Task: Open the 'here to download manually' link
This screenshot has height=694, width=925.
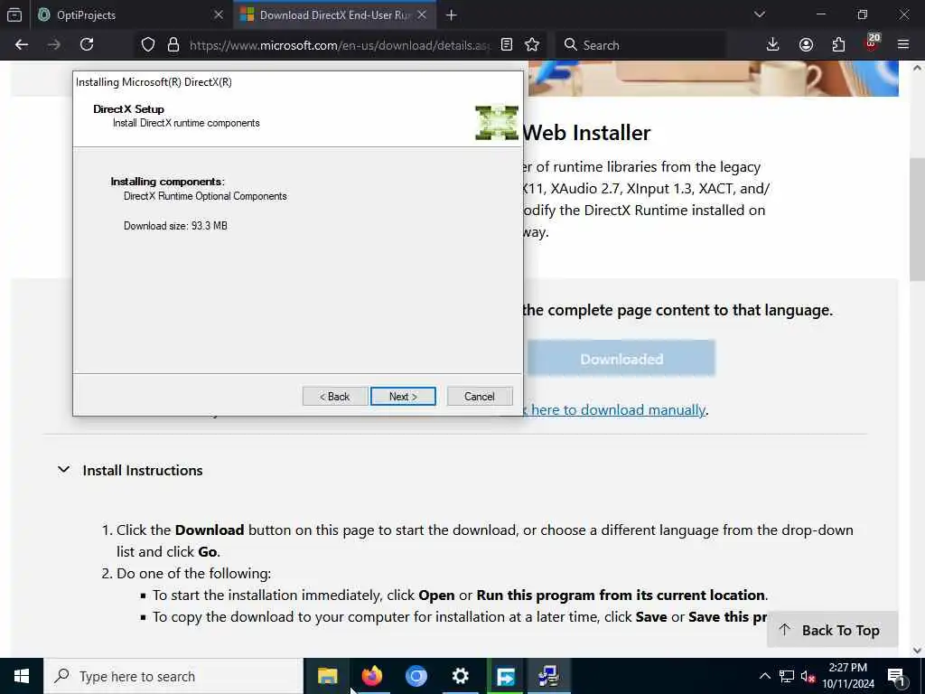Action: coord(618,410)
